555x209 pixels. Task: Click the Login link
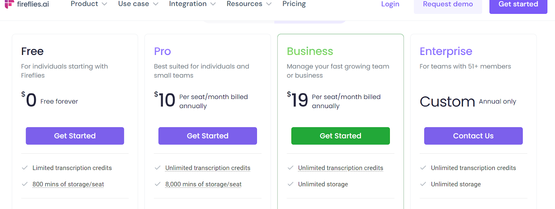(390, 4)
